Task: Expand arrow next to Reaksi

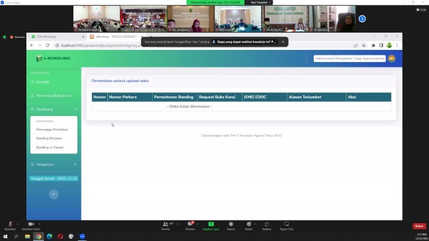Action: click(255, 224)
